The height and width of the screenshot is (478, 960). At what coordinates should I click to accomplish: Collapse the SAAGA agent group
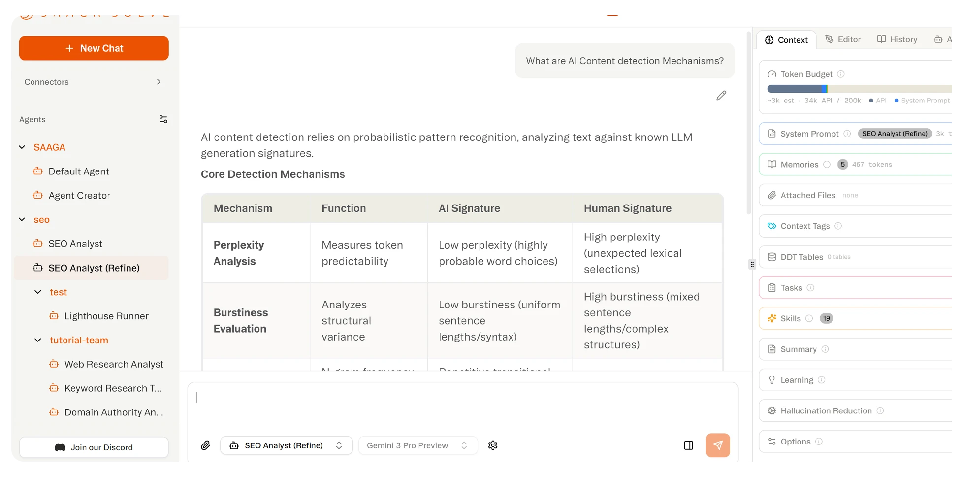coord(22,147)
